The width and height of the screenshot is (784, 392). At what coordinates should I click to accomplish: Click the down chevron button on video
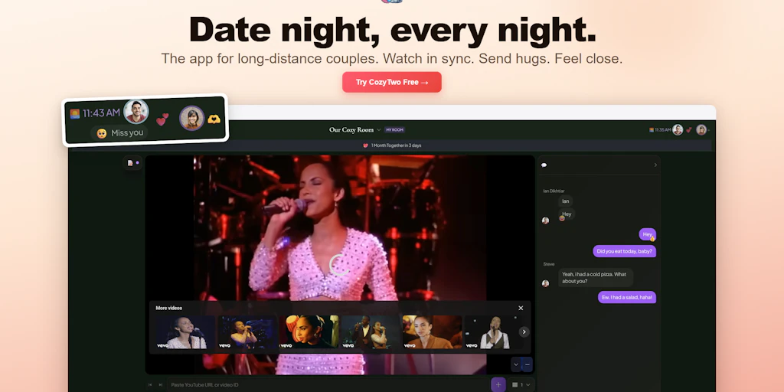point(516,364)
